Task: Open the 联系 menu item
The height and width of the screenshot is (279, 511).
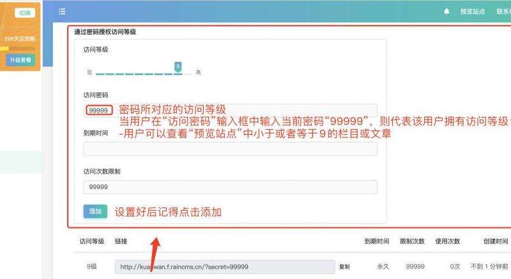Action: point(503,11)
